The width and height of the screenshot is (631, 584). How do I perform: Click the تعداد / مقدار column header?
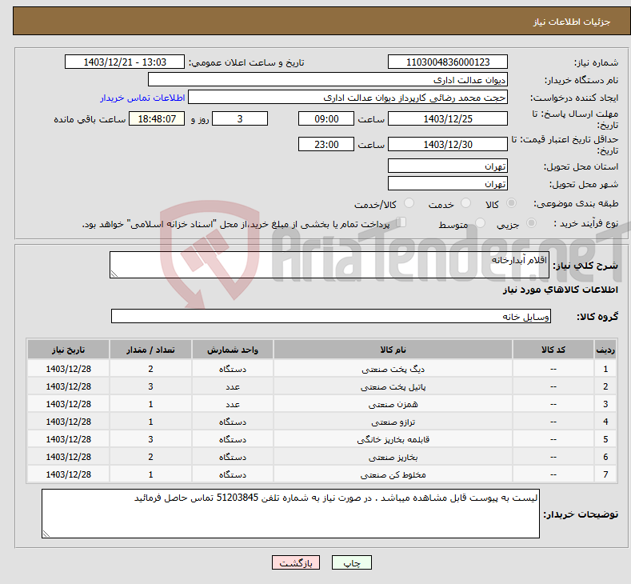tap(150, 350)
